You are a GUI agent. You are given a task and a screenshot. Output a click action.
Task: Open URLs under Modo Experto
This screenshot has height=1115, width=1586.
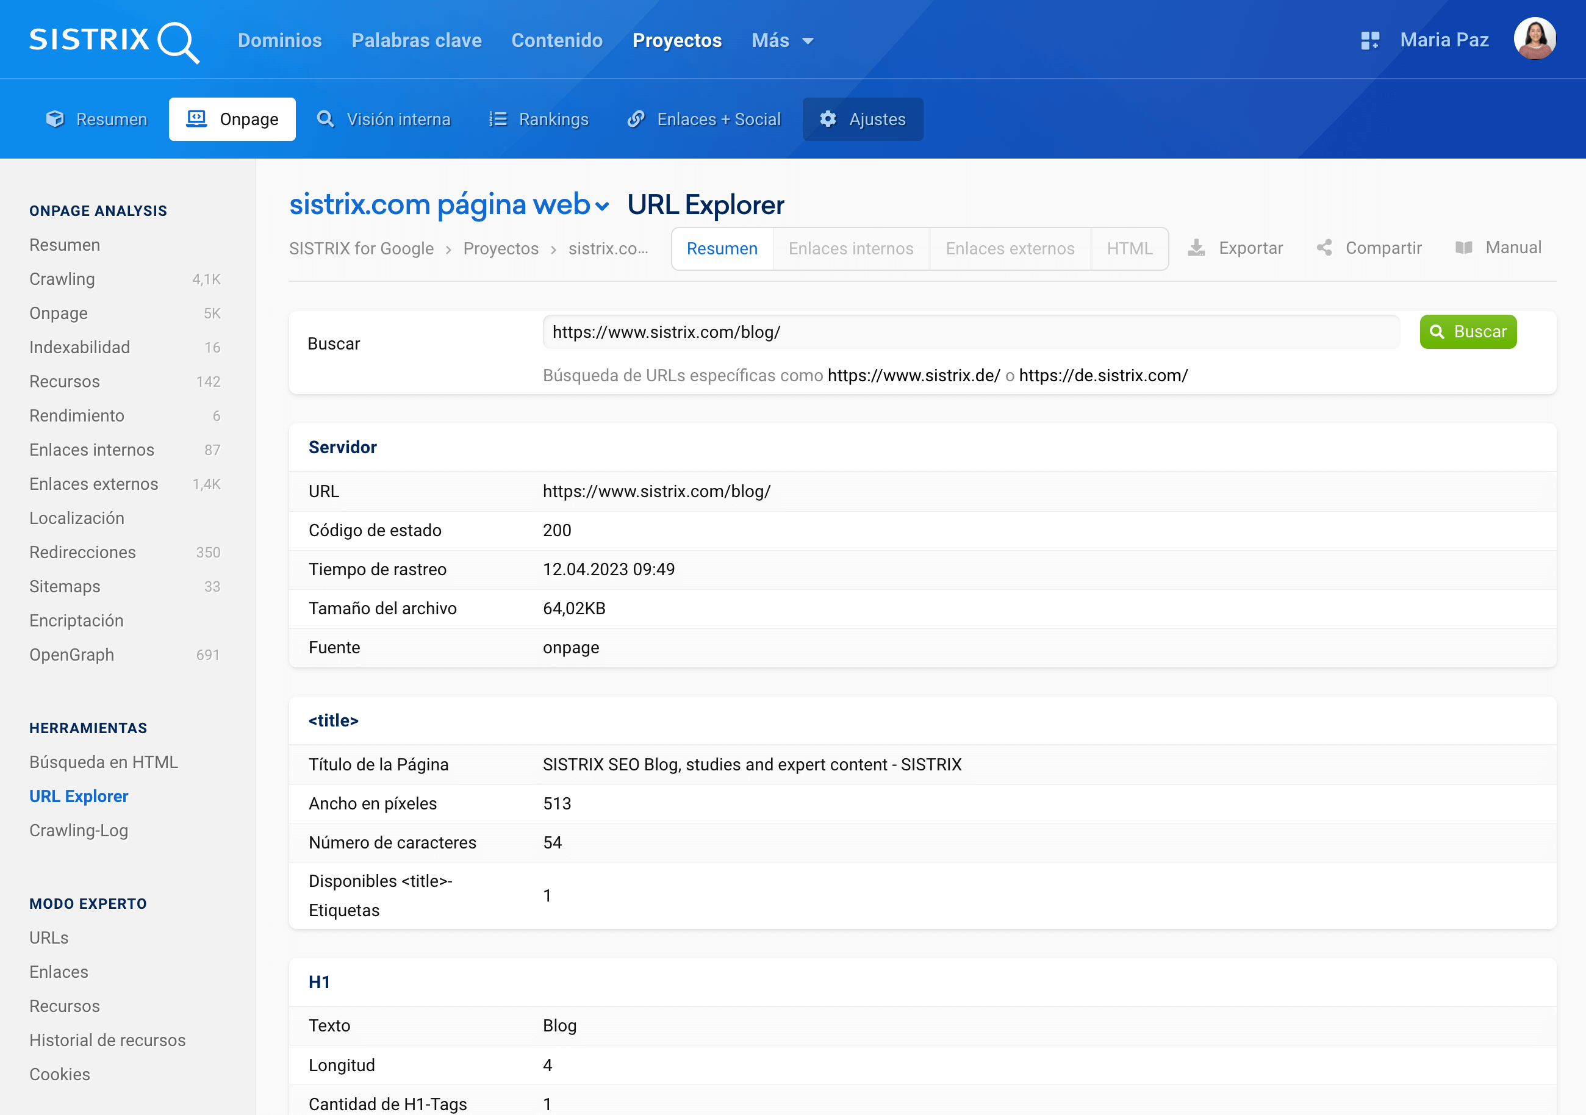[48, 938]
